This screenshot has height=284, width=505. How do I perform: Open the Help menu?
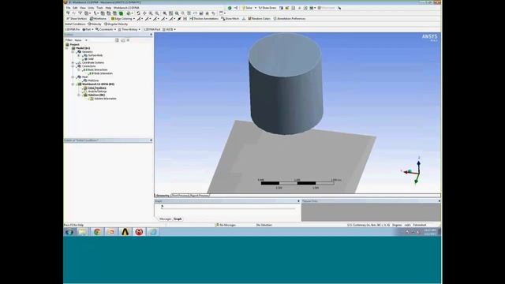(x=108, y=8)
